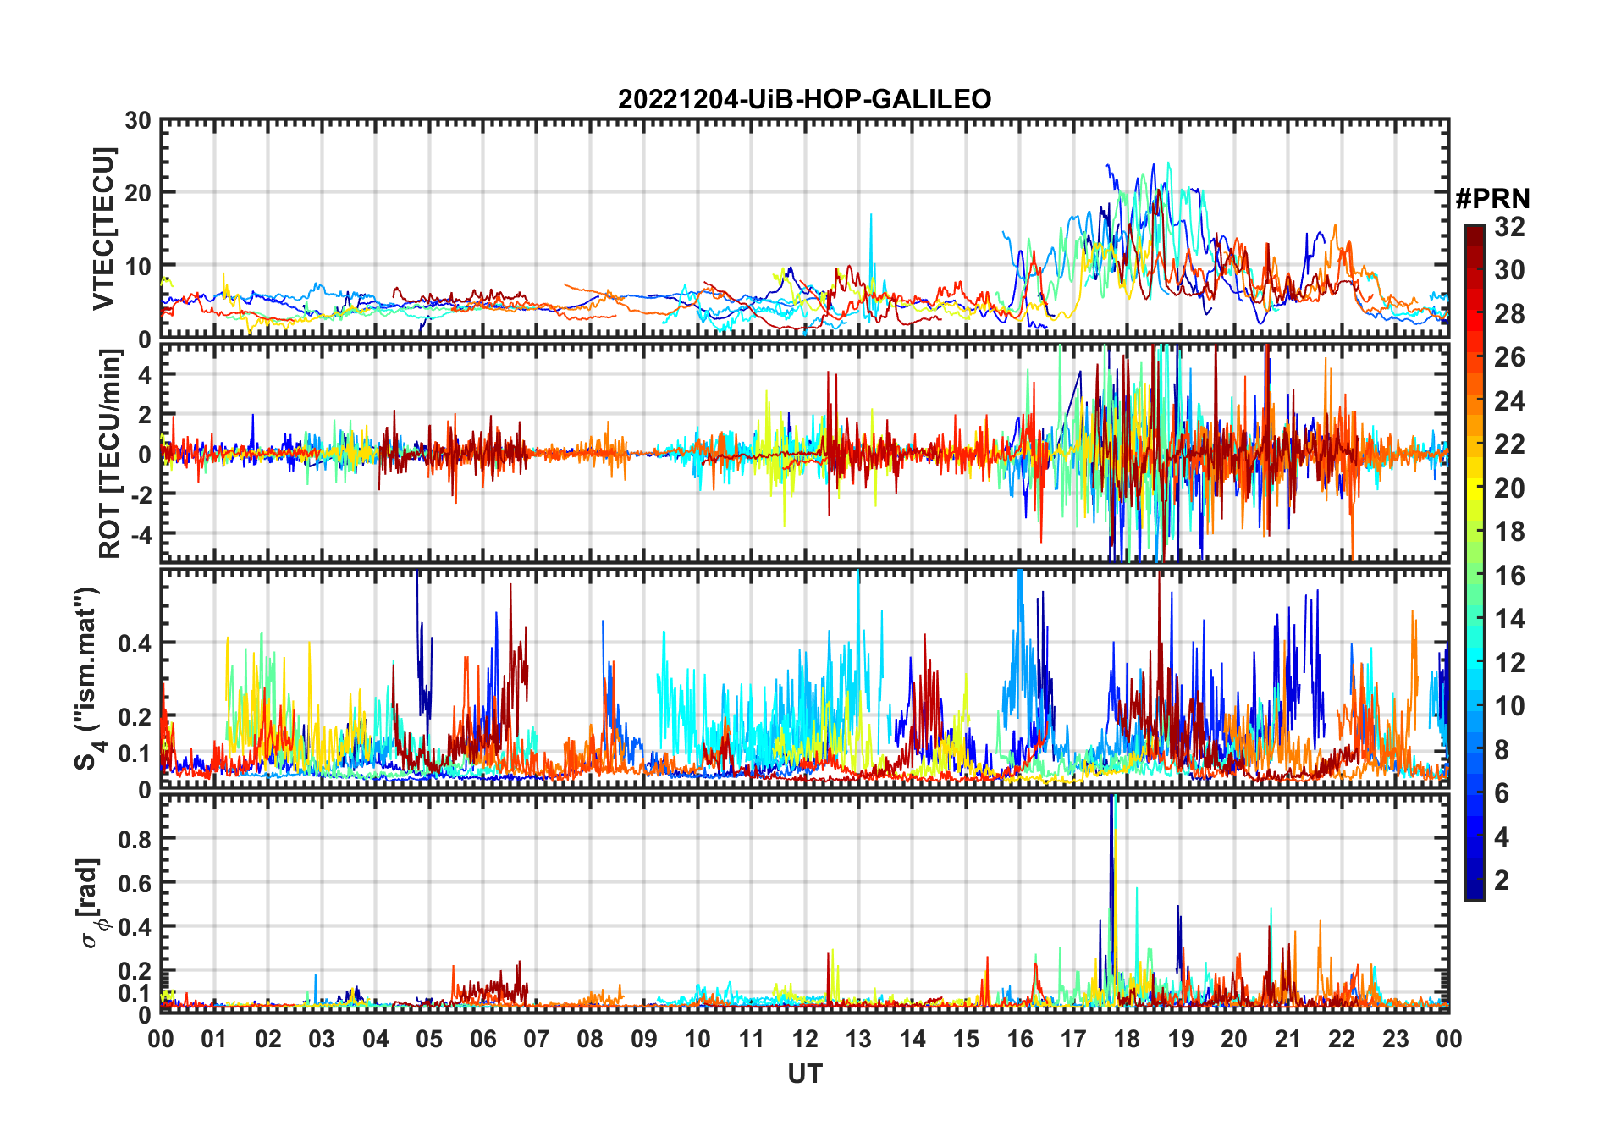The height and width of the screenshot is (1126, 1610).
Task: Click the 4 tick on the ROT axis
Action: 145,374
